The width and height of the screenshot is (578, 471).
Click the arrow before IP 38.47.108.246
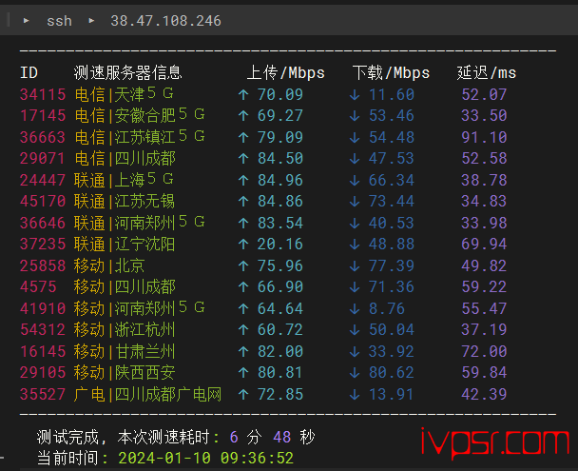coord(92,20)
